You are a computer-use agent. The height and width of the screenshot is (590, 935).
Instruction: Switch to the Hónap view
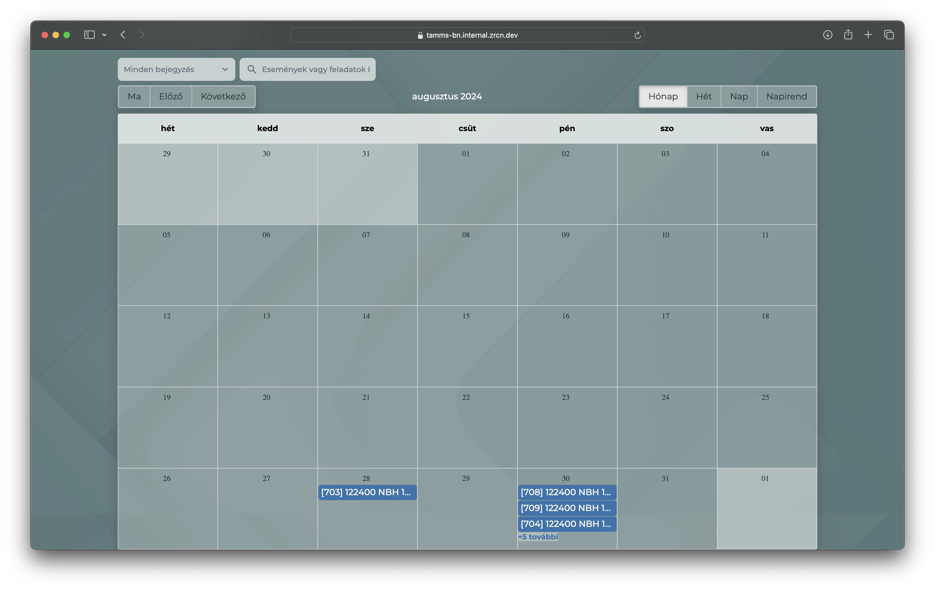click(x=663, y=96)
